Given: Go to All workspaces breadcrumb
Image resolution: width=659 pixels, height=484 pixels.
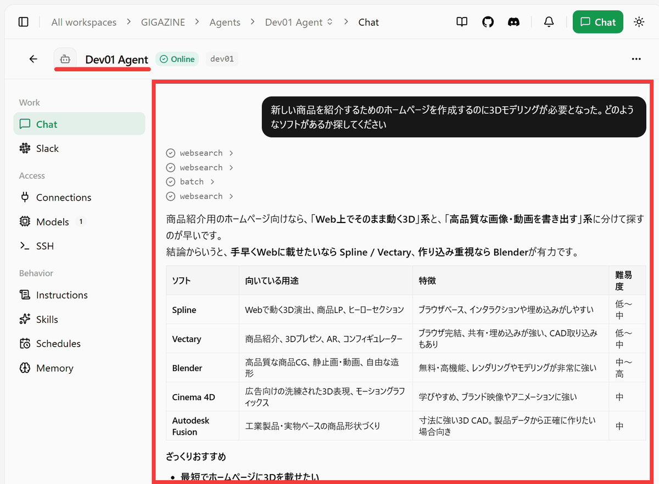Looking at the screenshot, I should (84, 22).
